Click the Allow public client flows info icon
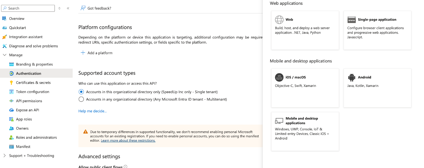This screenshot has height=168, width=424. [x=126, y=166]
